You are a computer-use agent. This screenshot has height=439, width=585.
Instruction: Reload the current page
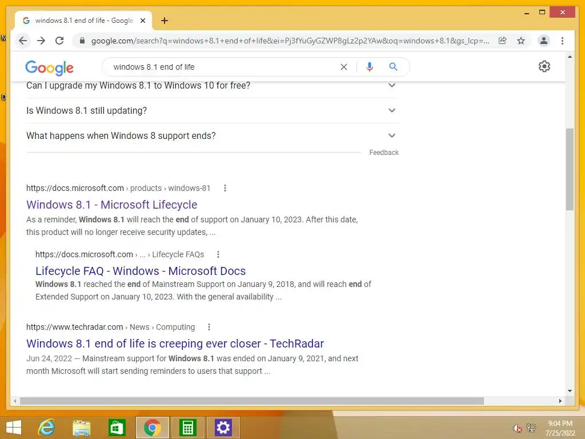tap(59, 41)
